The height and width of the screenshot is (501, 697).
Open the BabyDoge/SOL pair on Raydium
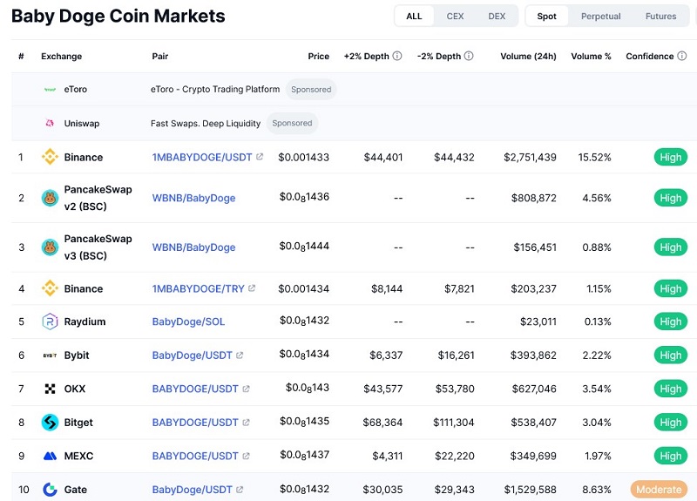188,322
